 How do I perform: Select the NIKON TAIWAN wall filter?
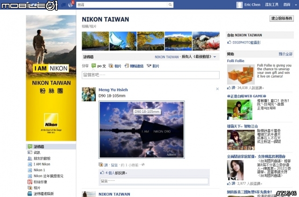166,57
